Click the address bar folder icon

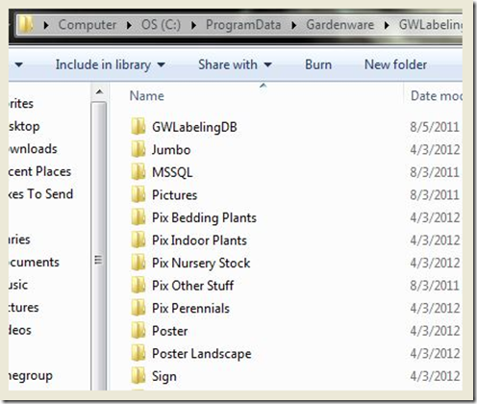pyautogui.click(x=26, y=24)
